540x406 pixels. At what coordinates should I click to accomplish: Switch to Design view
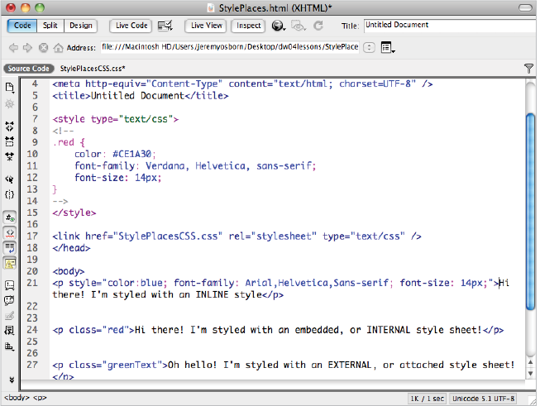(x=81, y=26)
